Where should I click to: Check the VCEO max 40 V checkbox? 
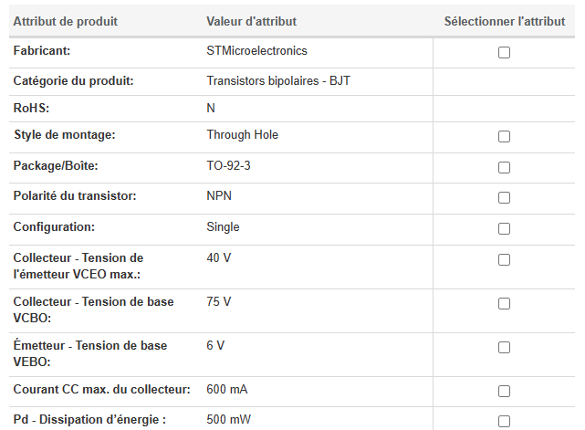pos(504,260)
